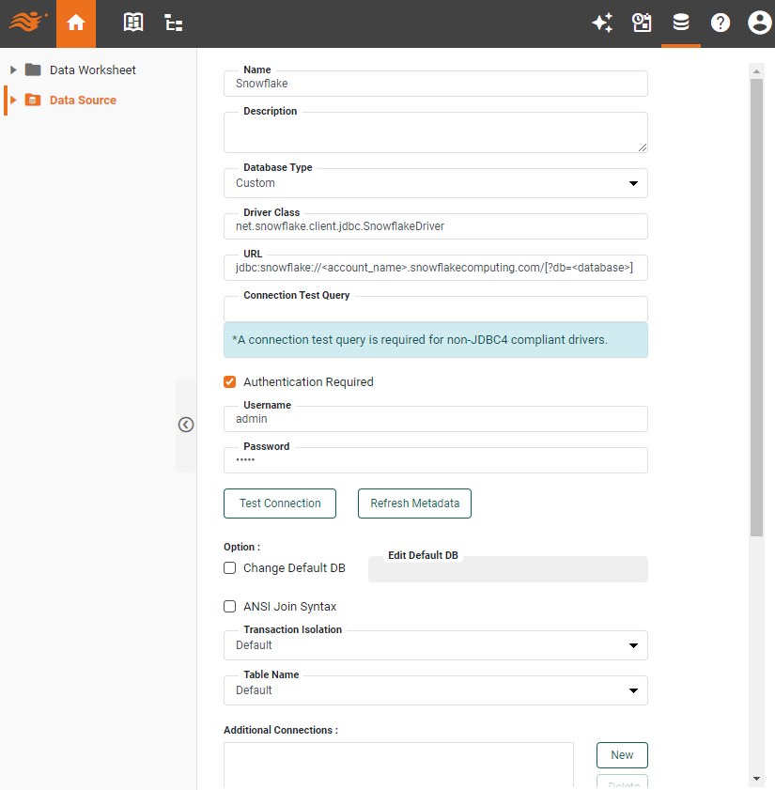The width and height of the screenshot is (775, 790).
Task: Open the Help question mark icon
Action: [x=720, y=23]
